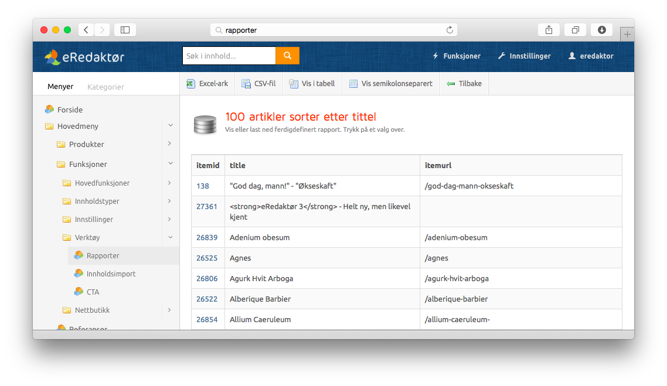The width and height of the screenshot is (667, 386).
Task: Open the Funksjoner top menu
Action: (457, 56)
